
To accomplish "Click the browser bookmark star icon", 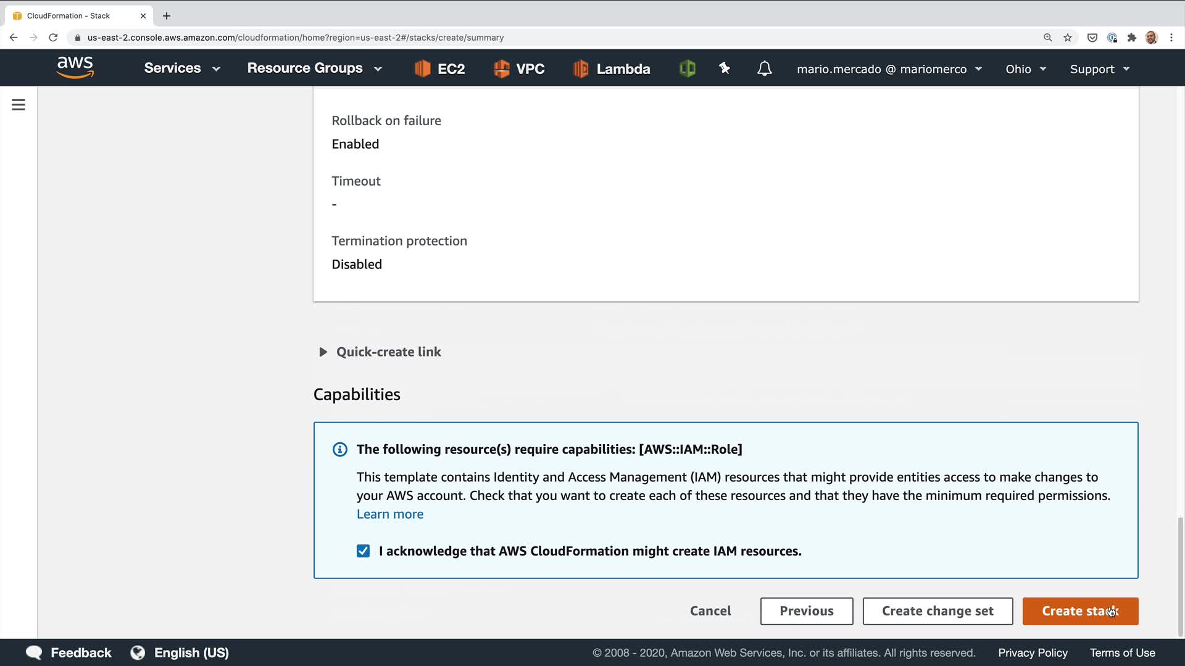I will pyautogui.click(x=1068, y=38).
